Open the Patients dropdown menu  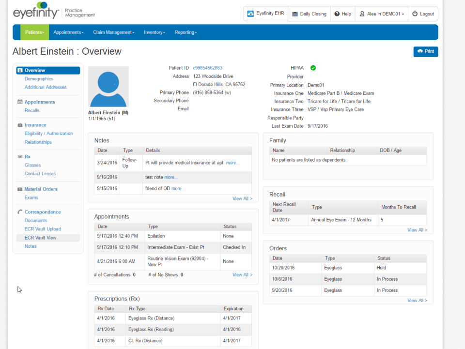pos(34,32)
